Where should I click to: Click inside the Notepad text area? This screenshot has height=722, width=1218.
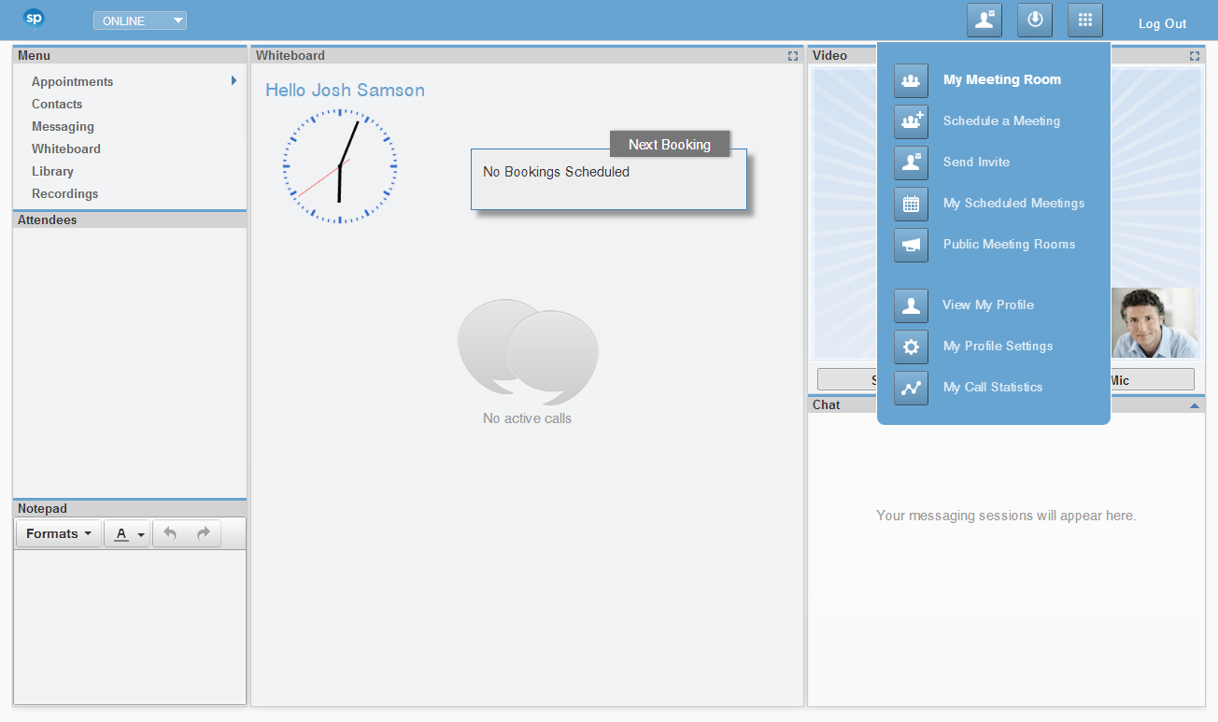[x=130, y=626]
